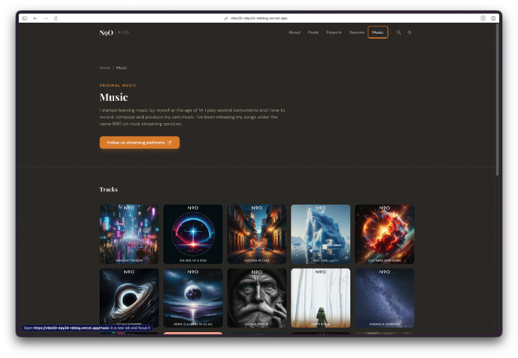Reload the page with the refresh icon
This screenshot has width=518, height=358.
click(x=56, y=18)
